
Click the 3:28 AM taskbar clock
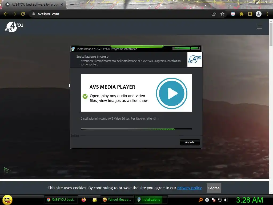click(250, 200)
